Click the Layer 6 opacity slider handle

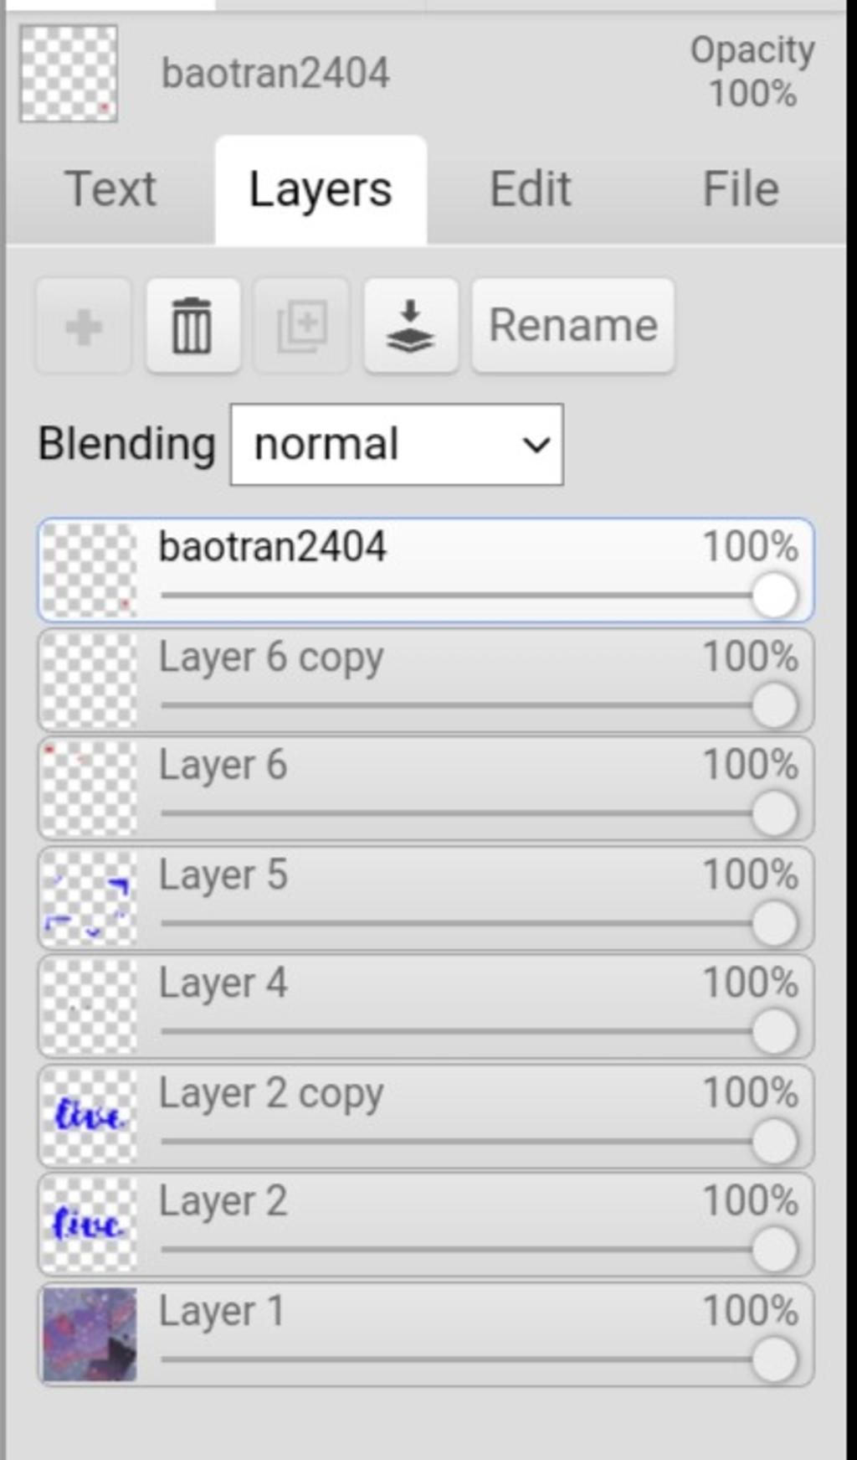click(x=774, y=814)
